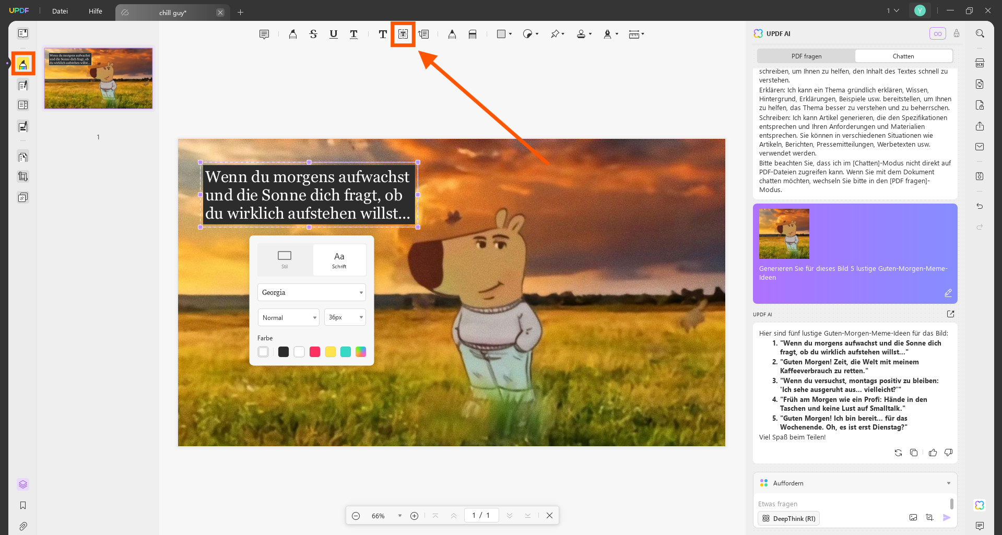Toggle DeepThink (R1) mode
Image resolution: width=1002 pixels, height=535 pixels.
pos(788,518)
